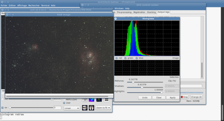Click the chain link icon by slider
The width and height of the screenshot is (224, 121).
tap(6, 108)
